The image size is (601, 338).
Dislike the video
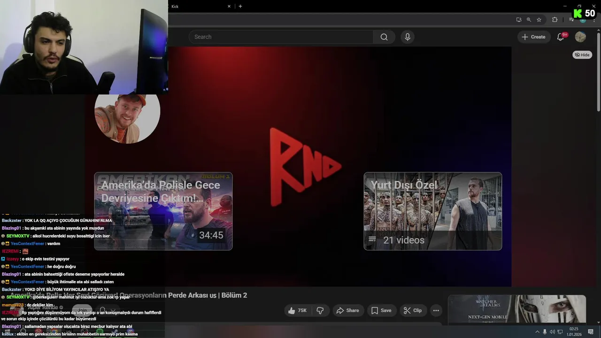[x=320, y=310]
